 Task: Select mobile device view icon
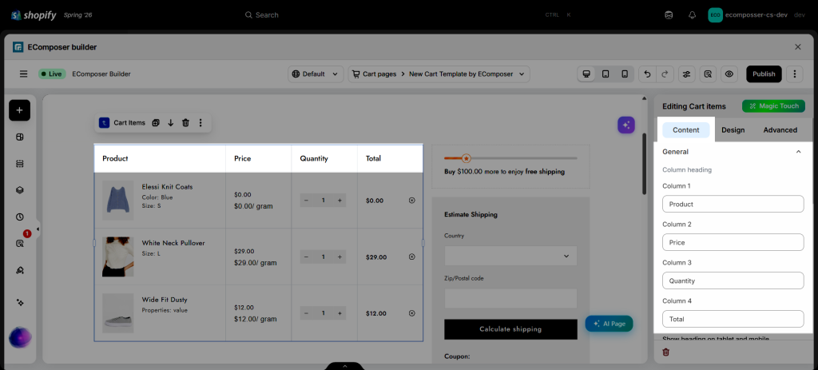(625, 74)
